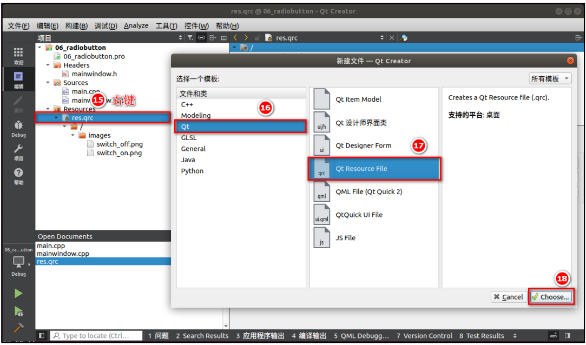Viewport: 586px width, 345px height.
Task: Open the 7 Version Control pane
Action: 424,336
